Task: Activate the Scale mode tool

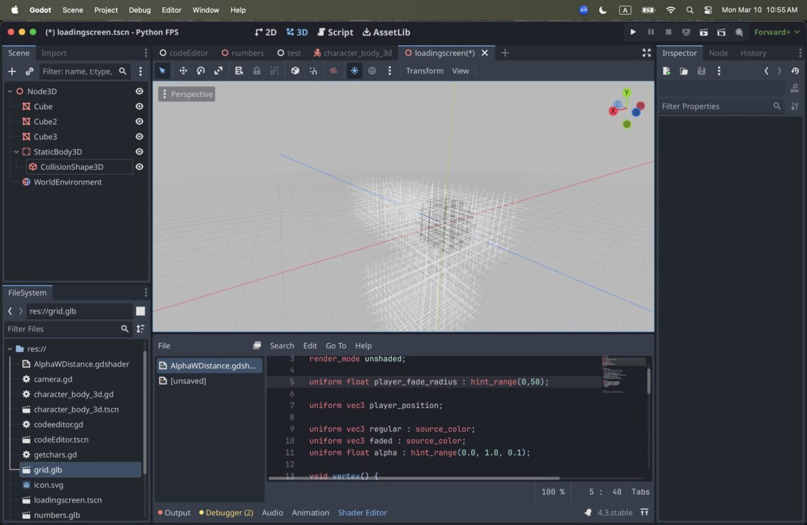Action: (x=218, y=70)
